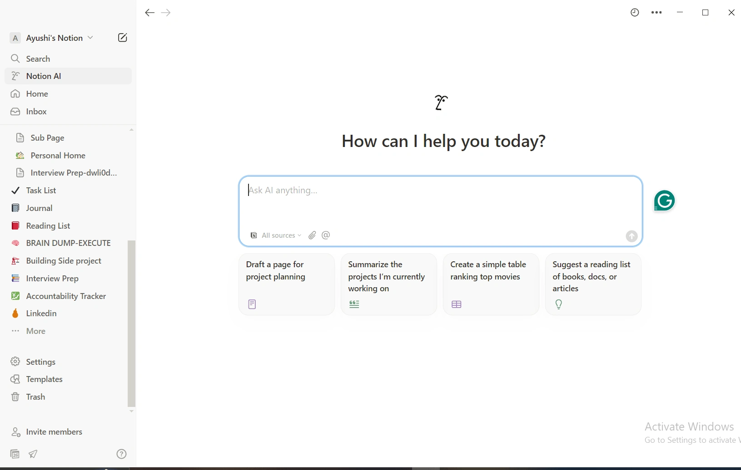
Task: Go back using the left arrow
Action: pyautogui.click(x=149, y=13)
